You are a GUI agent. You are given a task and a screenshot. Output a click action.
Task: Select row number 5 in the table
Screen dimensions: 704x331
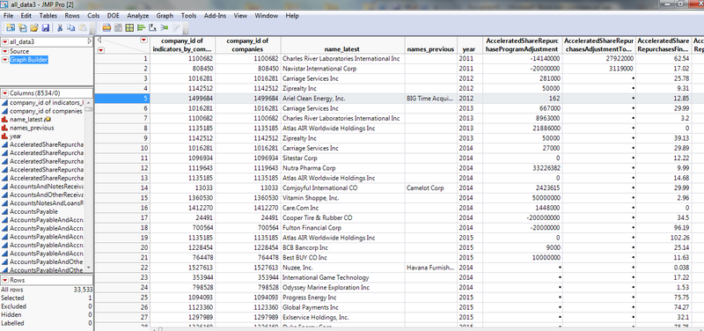click(121, 99)
